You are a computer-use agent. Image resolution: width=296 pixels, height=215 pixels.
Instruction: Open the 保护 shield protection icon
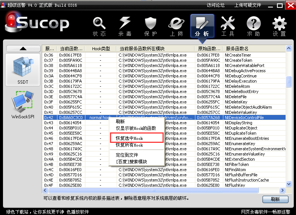(151, 26)
